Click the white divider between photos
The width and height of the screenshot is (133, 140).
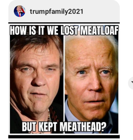click(x=64, y=84)
